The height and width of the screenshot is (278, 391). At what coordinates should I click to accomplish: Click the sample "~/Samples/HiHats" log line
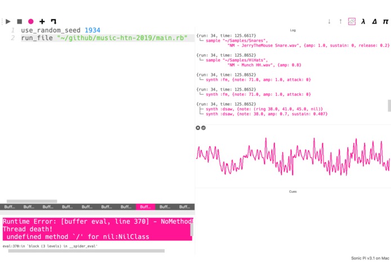237,60
